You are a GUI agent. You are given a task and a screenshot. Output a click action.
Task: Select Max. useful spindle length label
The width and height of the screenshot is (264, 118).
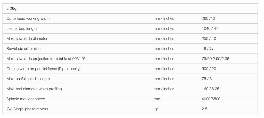(28, 79)
